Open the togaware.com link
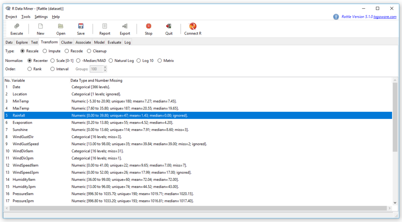The image size is (402, 222). point(384,17)
